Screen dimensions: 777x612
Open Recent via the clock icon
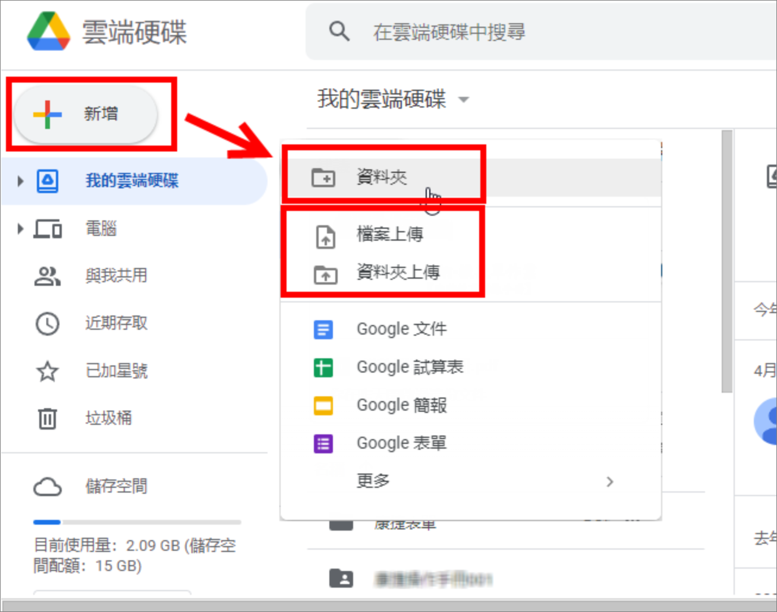(48, 324)
